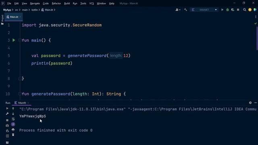Click the trash Clear All icon

pyautogui.click(x=13, y=135)
